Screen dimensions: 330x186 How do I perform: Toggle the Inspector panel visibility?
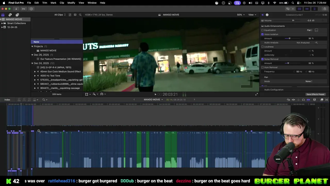[x=314, y=9]
